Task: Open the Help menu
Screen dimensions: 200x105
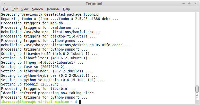Action: tap(66, 9)
